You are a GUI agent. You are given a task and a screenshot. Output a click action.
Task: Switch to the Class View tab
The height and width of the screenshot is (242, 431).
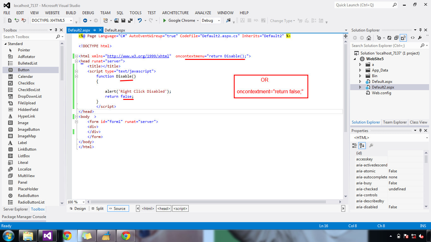pyautogui.click(x=418, y=122)
